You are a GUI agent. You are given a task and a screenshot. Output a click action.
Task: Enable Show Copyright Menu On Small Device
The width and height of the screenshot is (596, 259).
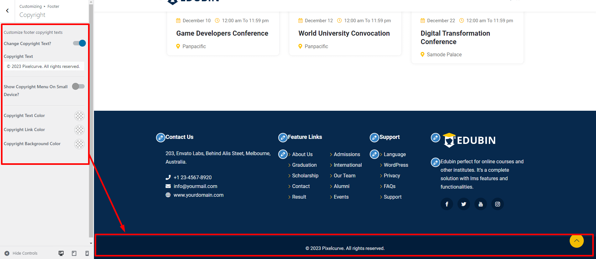tap(78, 86)
